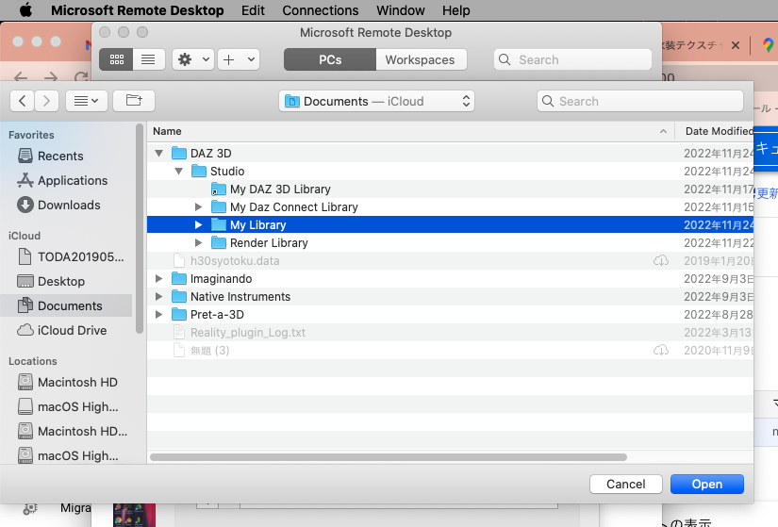
Task: Open the gear settings dropdown
Action: [x=193, y=59]
